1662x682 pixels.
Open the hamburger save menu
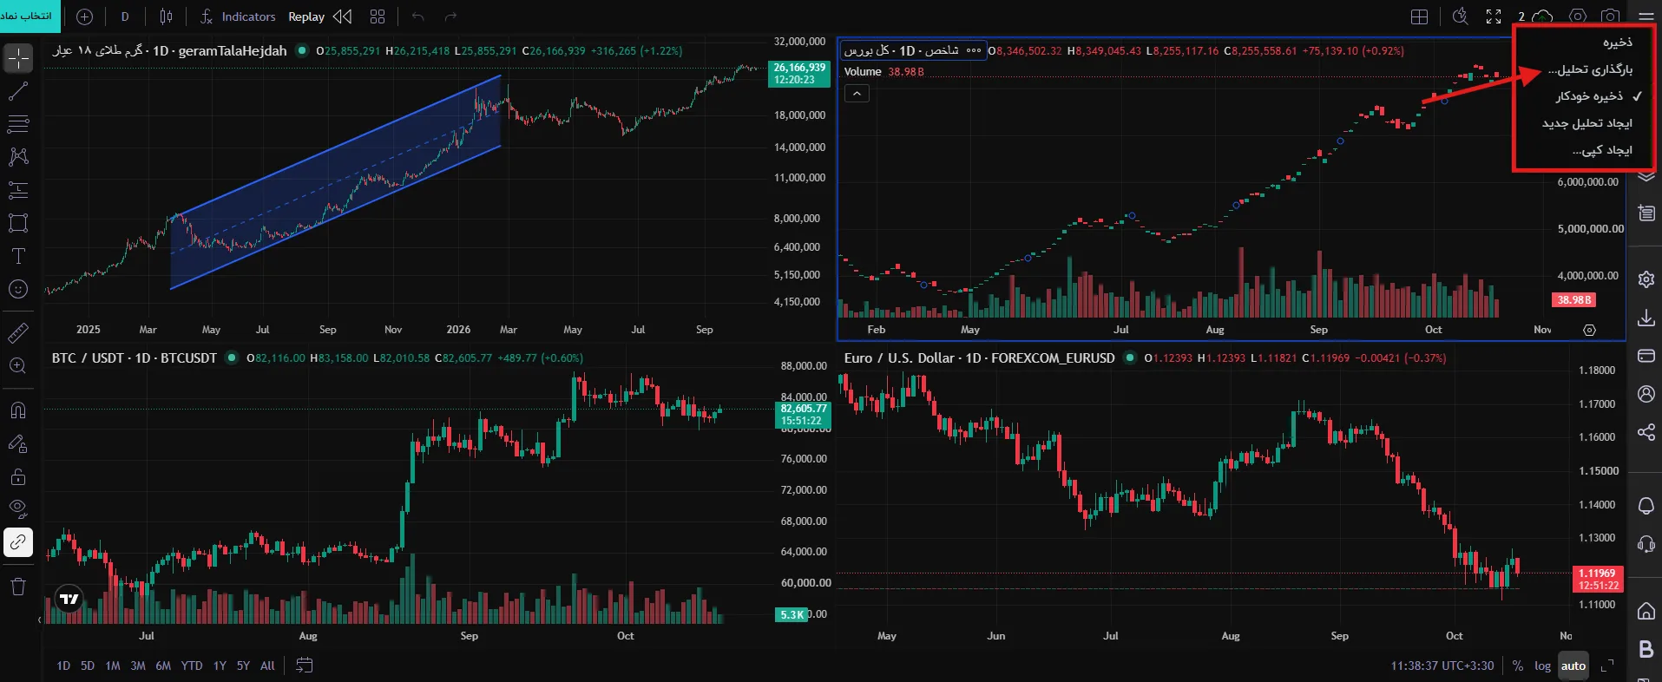[1646, 16]
